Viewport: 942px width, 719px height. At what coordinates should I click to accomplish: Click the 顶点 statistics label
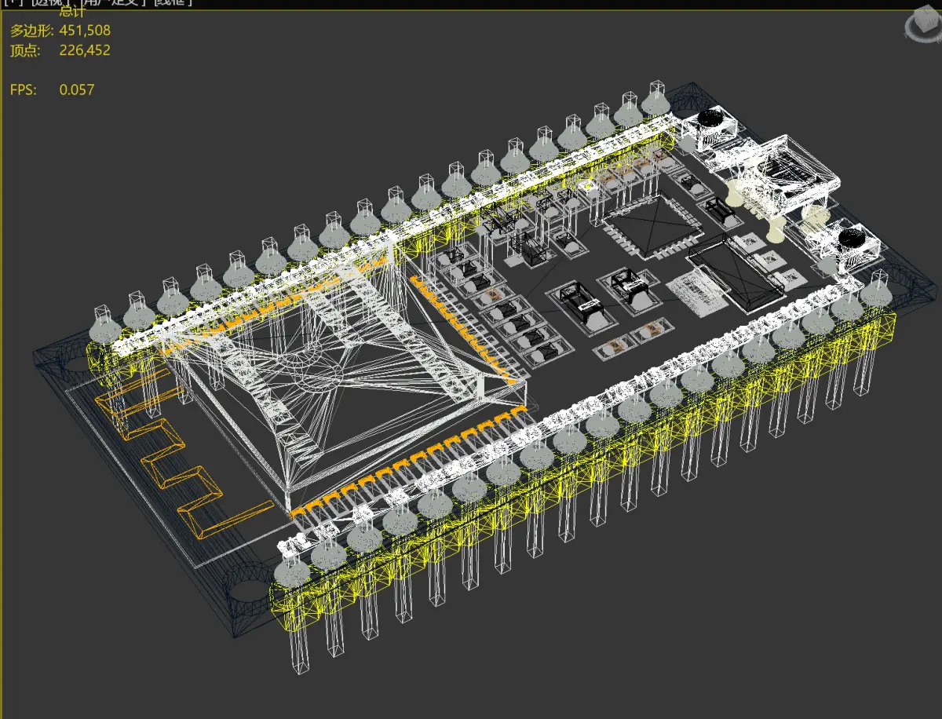click(24, 50)
